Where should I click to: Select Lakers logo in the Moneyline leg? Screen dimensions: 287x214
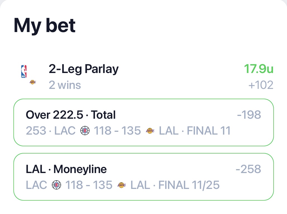click(122, 185)
